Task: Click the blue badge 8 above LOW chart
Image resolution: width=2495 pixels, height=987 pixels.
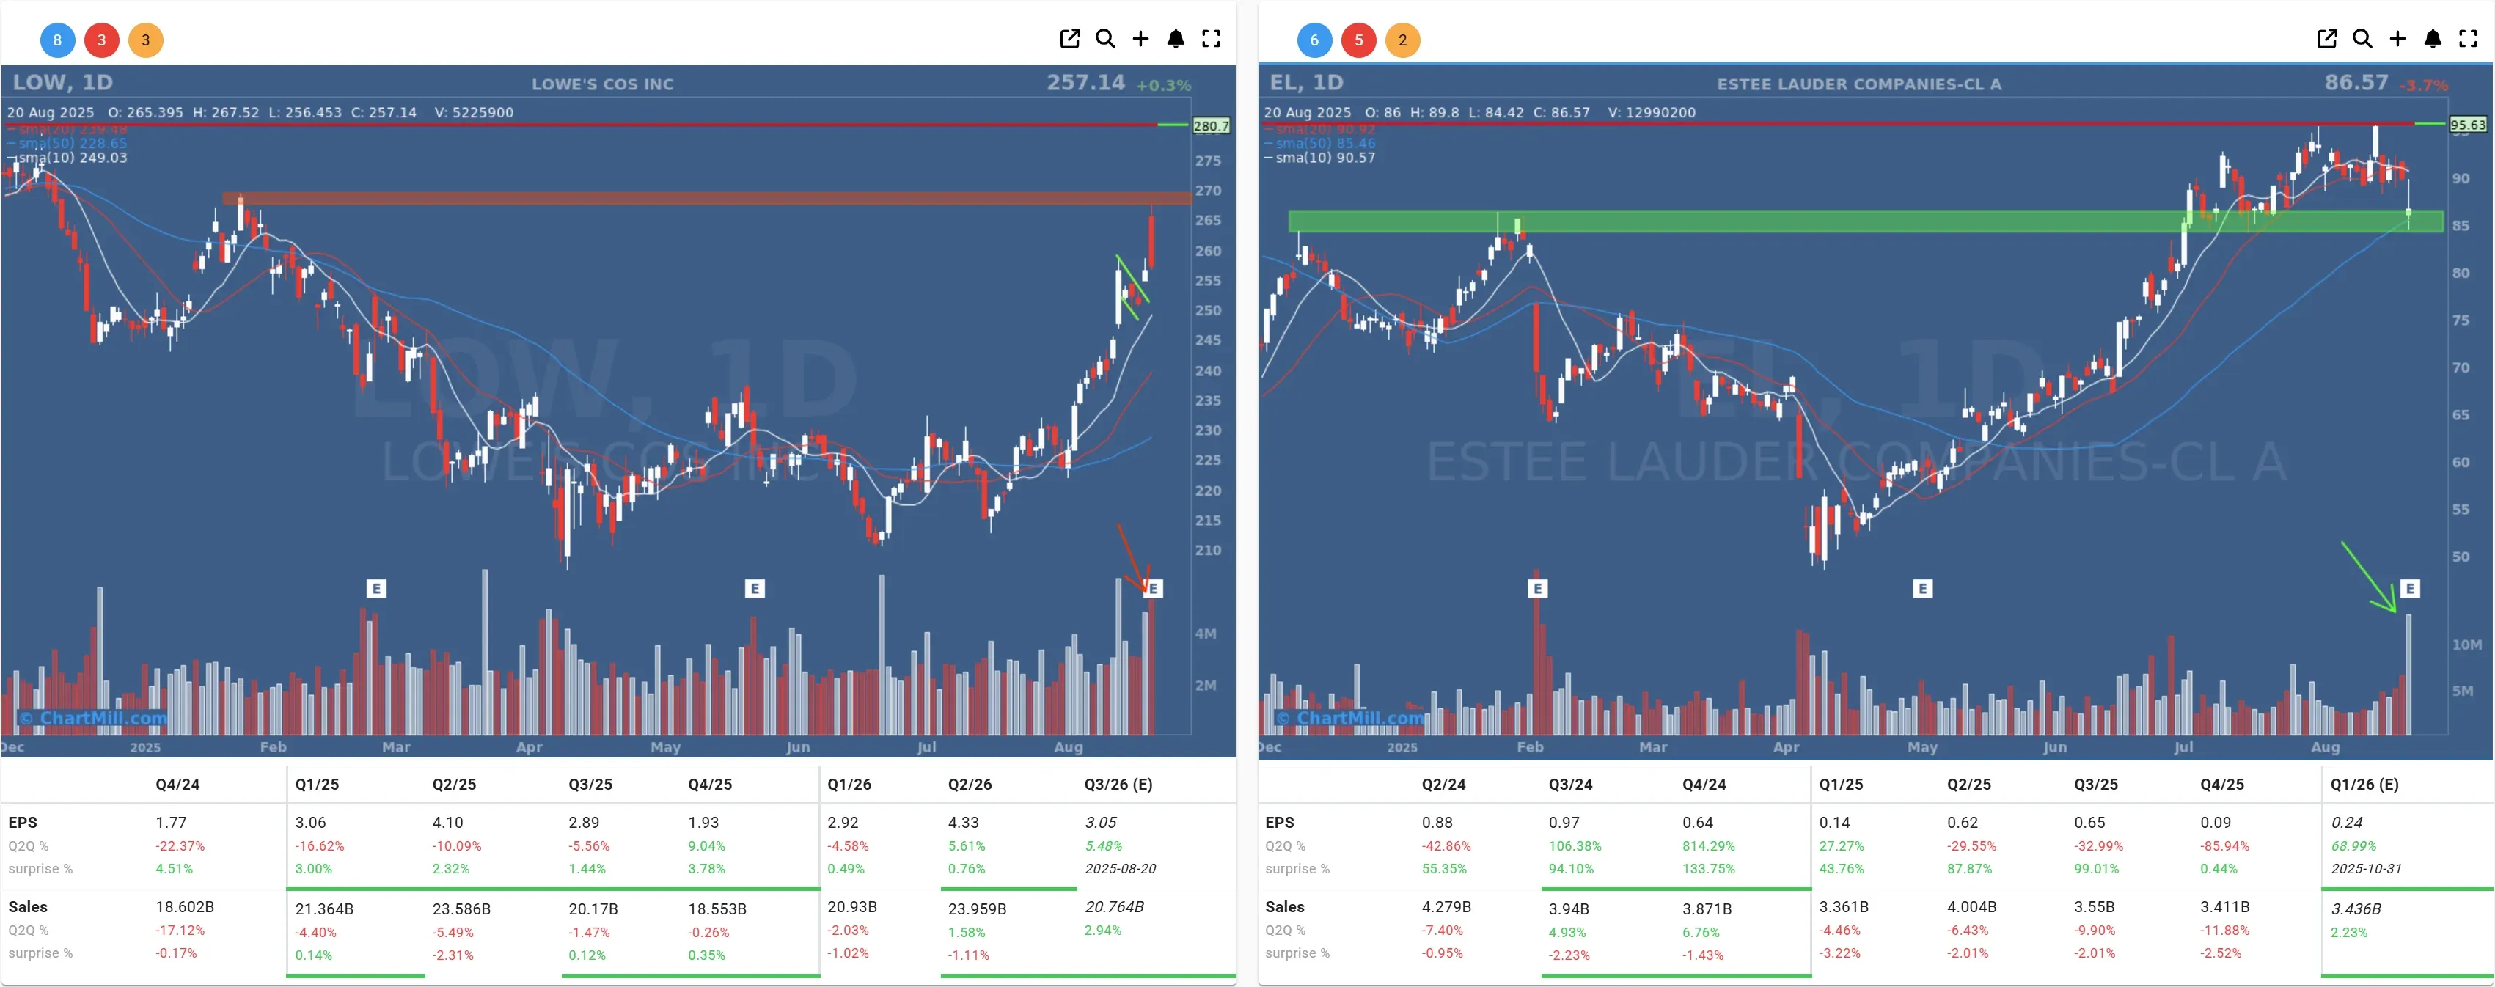Action: [x=57, y=40]
